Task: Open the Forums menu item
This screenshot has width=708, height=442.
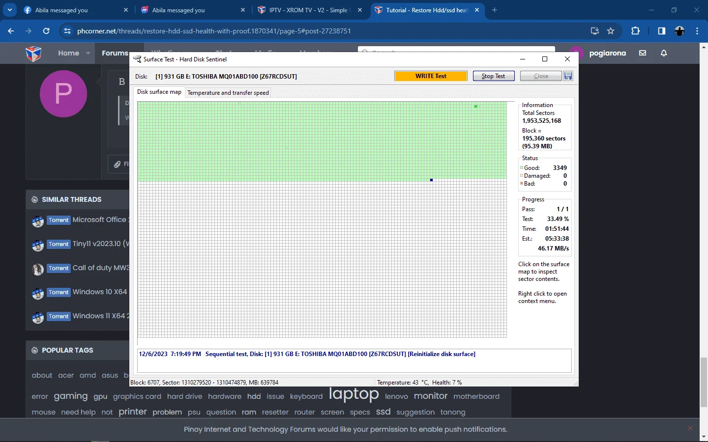Action: (115, 53)
